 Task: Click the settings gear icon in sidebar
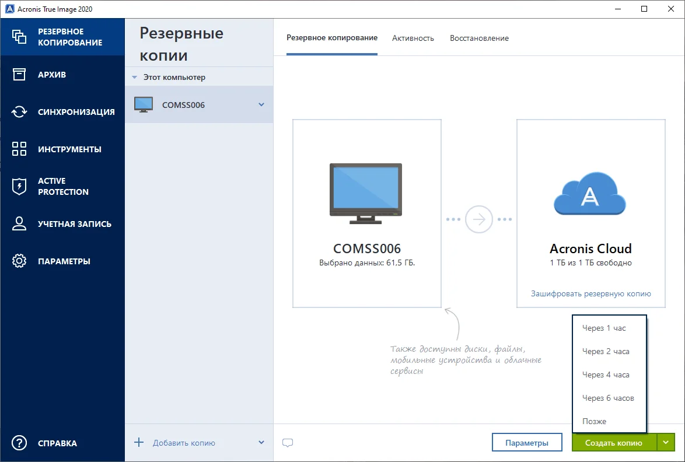click(19, 261)
